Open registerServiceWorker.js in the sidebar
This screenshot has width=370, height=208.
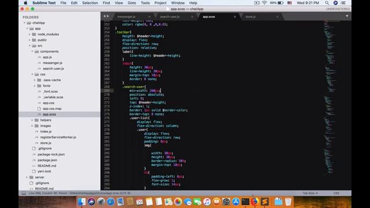tap(58, 138)
